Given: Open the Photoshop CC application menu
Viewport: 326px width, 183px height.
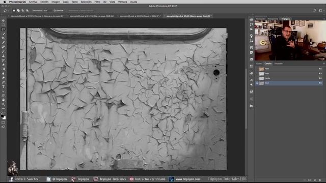Looking at the screenshot, I should [x=17, y=2].
